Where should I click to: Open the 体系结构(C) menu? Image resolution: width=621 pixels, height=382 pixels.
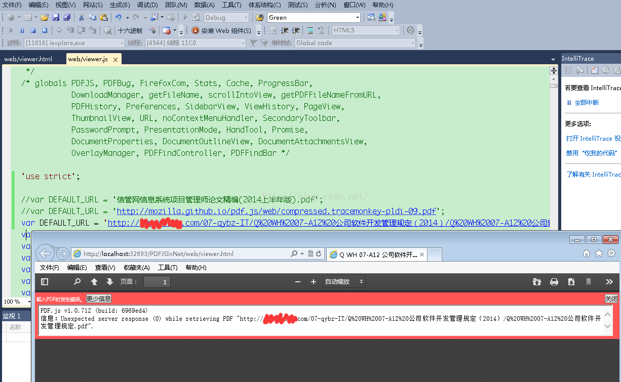tap(264, 5)
